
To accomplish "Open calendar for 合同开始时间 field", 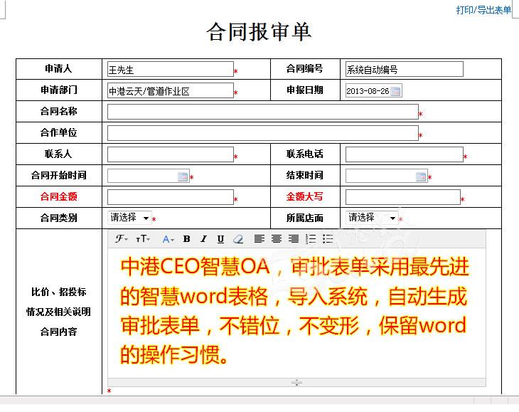I will pyautogui.click(x=183, y=176).
